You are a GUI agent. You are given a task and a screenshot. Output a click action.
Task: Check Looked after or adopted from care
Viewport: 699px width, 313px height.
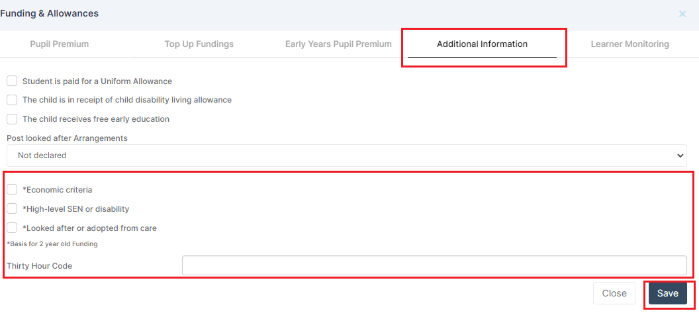click(x=12, y=228)
